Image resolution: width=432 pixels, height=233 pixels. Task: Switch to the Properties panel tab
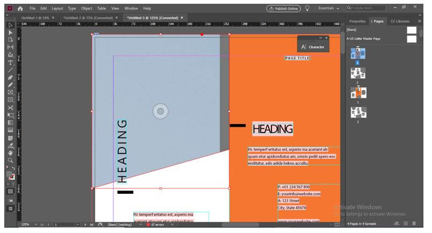[x=357, y=21]
